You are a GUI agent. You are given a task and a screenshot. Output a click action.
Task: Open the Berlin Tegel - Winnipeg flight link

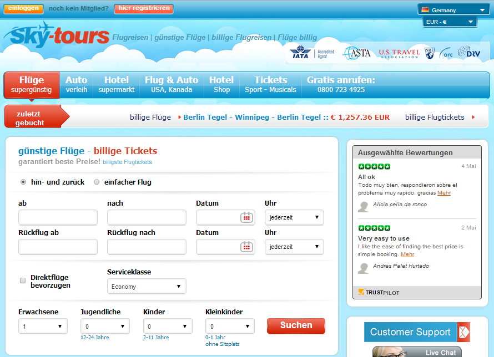[x=286, y=118]
